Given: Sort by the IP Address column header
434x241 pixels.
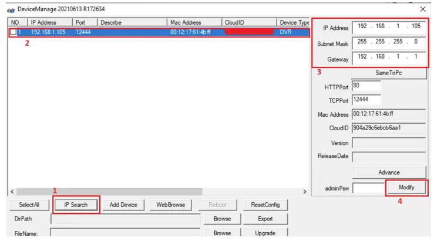Looking at the screenshot, I should [x=50, y=22].
